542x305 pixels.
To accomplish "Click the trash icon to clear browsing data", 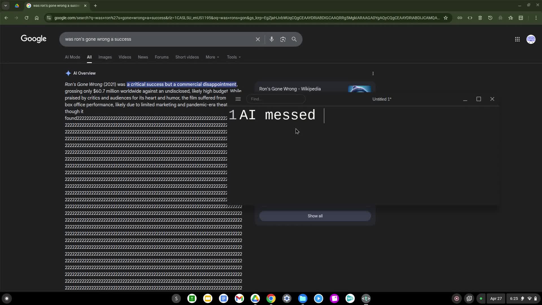I will 480,18.
